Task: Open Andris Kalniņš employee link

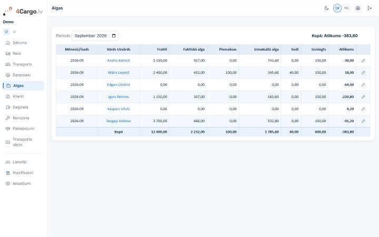Action: (118, 61)
